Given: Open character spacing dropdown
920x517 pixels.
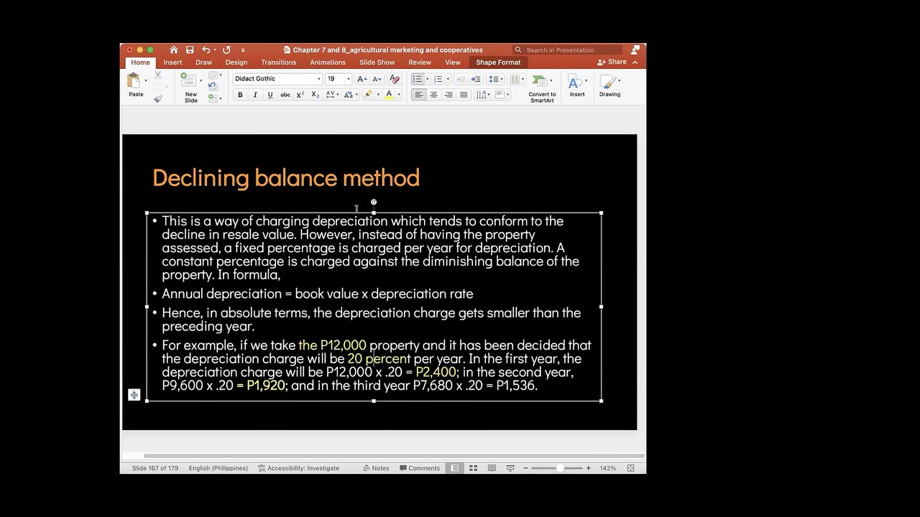Looking at the screenshot, I should [331, 95].
